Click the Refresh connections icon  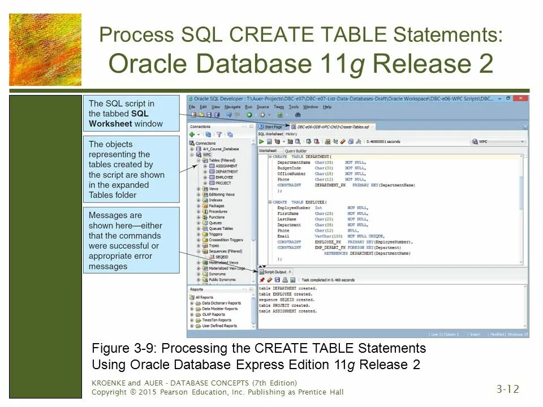click(208, 135)
